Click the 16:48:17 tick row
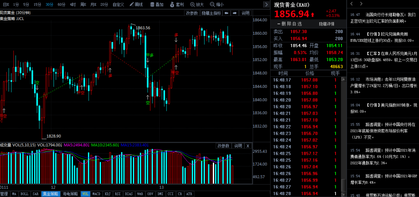This screenshot has height=197, width=419. click(306, 80)
